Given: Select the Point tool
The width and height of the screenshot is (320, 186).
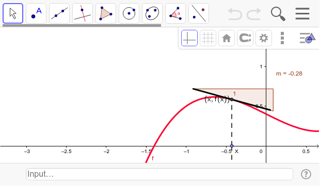Looking at the screenshot, I should click(36, 13).
